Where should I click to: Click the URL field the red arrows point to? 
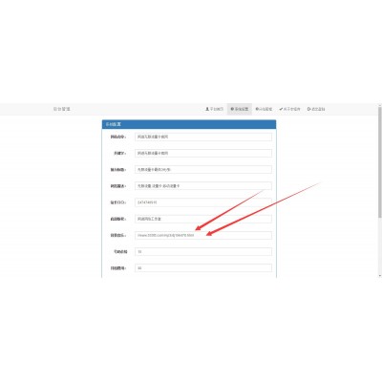click(x=203, y=235)
